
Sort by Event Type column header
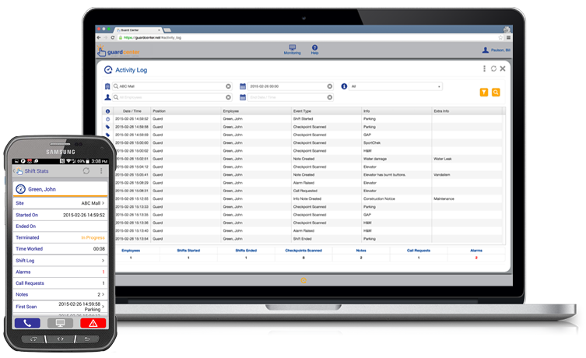tap(302, 111)
